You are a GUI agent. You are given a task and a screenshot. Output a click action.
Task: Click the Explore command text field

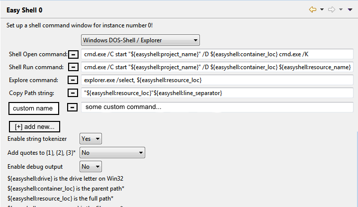217,80
